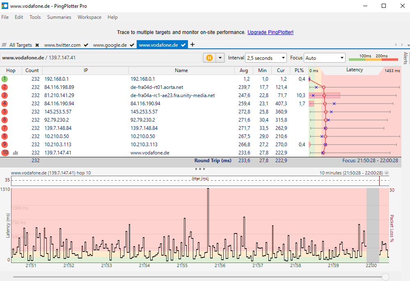Open the Focus Auto dropdown
410x281 pixels.
click(x=324, y=58)
